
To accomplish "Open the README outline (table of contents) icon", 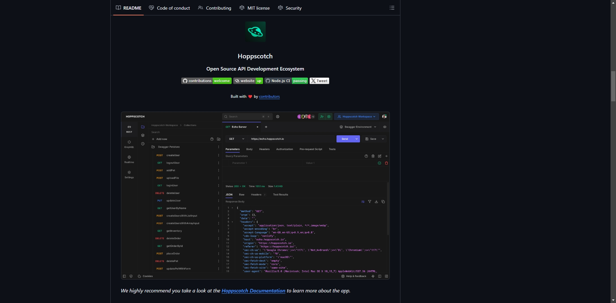I will click(x=392, y=8).
